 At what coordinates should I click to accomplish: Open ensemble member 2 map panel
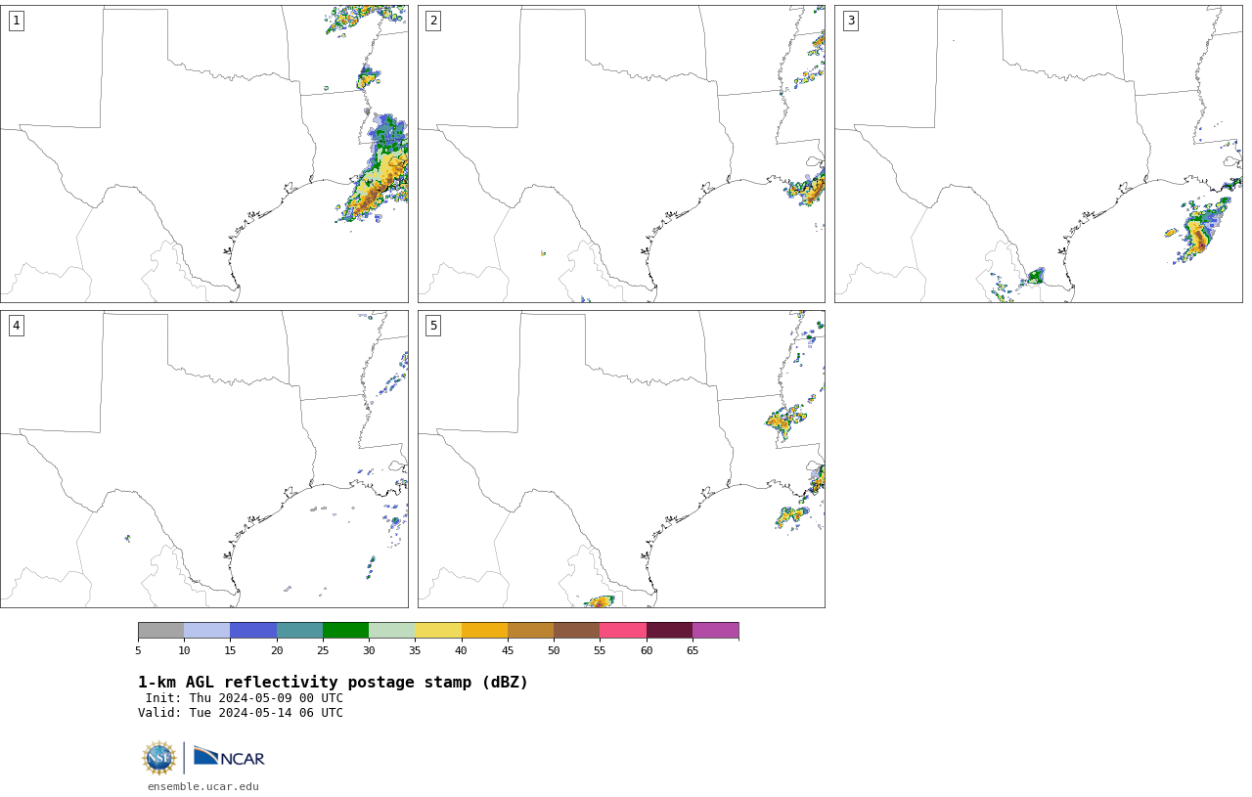point(621,154)
